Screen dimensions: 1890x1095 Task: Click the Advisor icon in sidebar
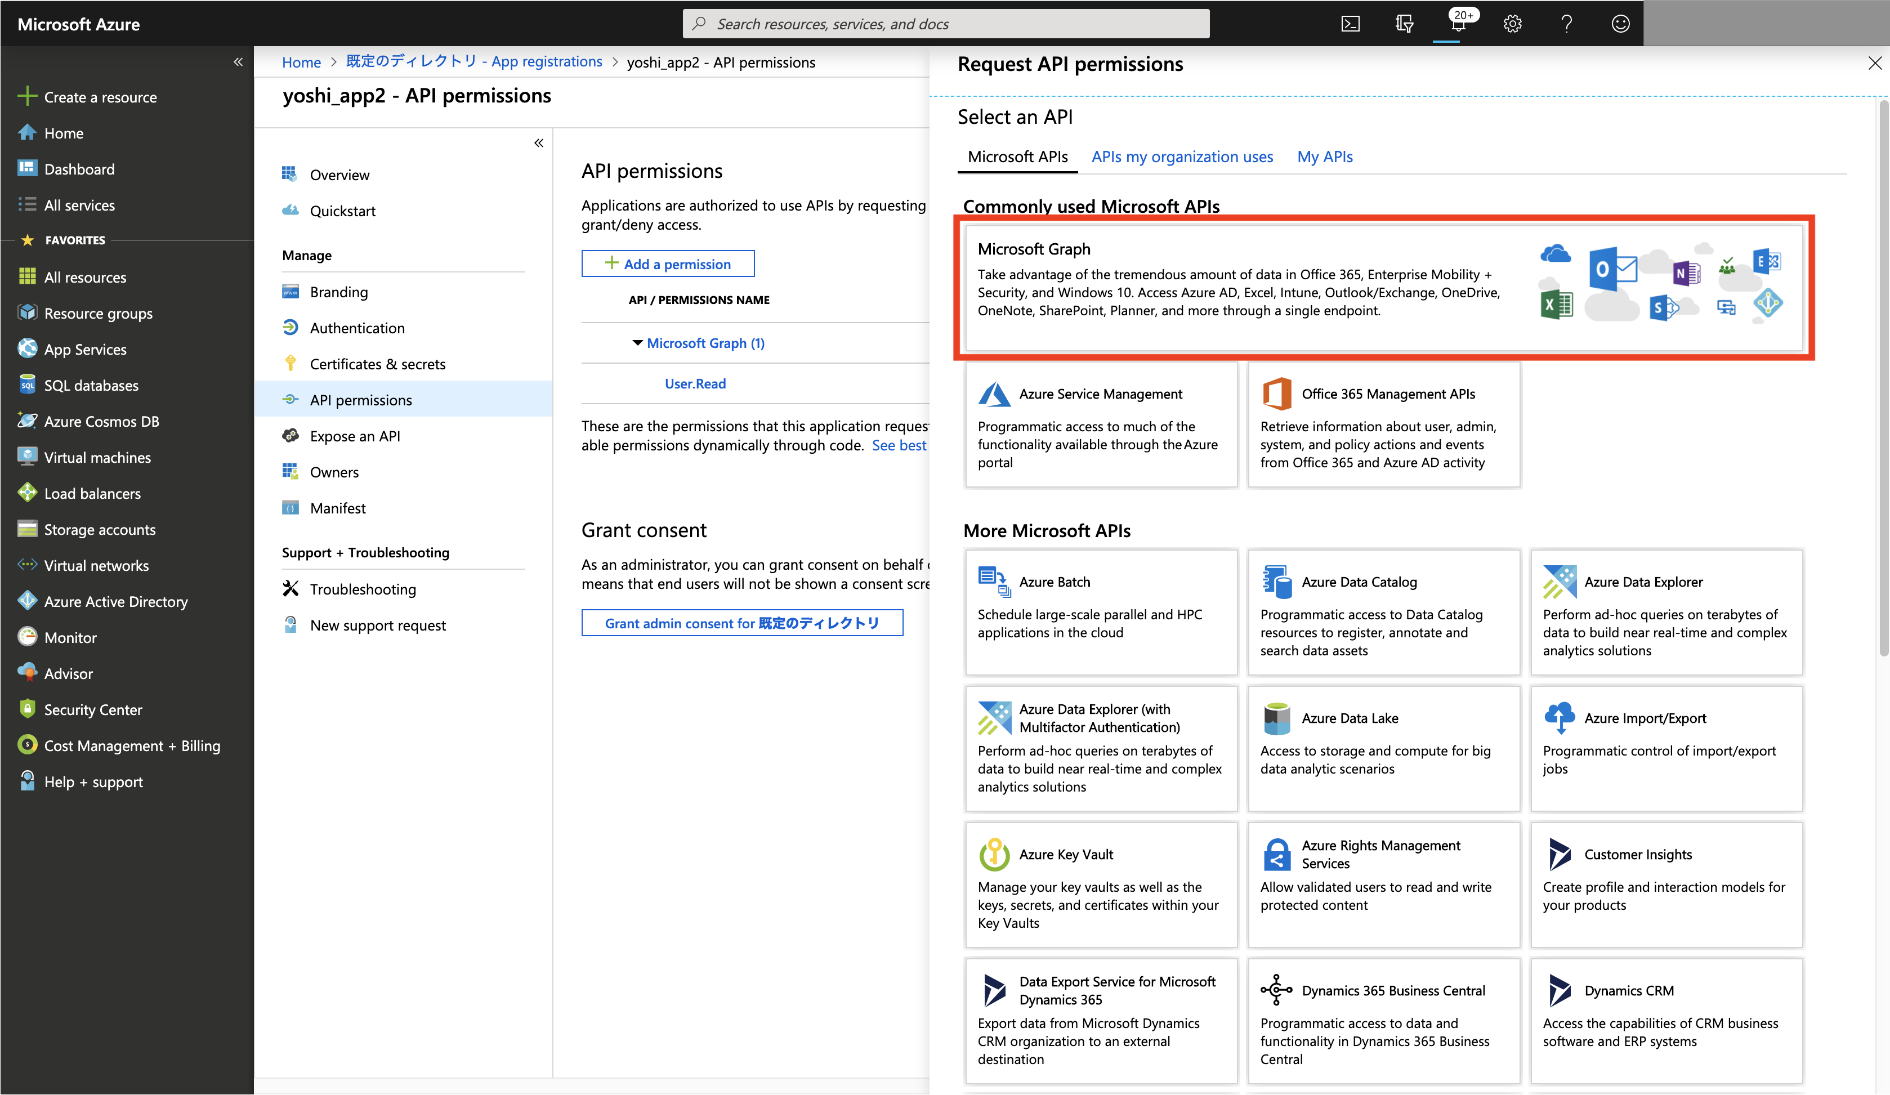tap(27, 673)
